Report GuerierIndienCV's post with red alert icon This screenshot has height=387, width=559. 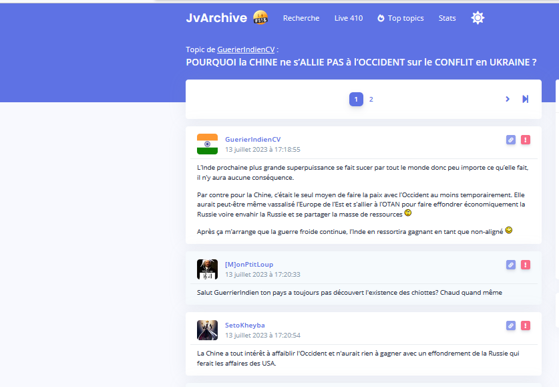pos(526,140)
